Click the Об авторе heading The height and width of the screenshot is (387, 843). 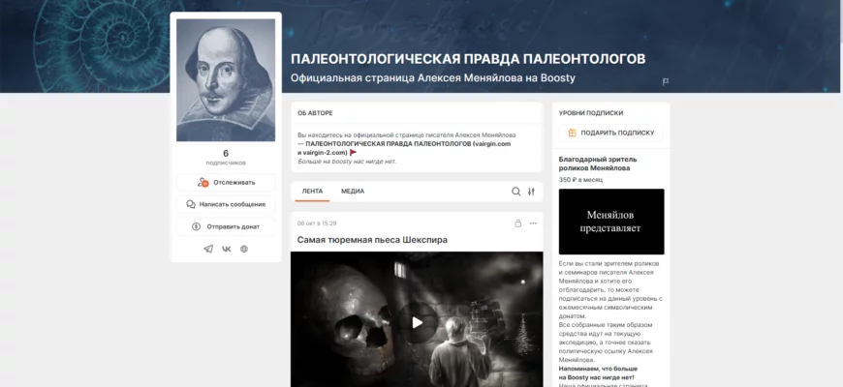315,113
